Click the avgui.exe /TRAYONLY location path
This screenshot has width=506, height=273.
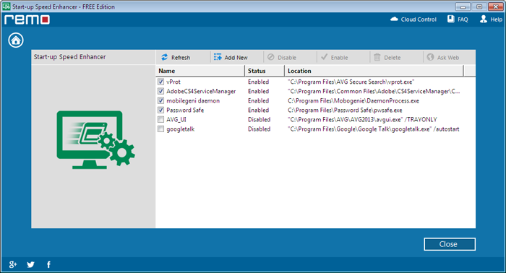[362, 120]
